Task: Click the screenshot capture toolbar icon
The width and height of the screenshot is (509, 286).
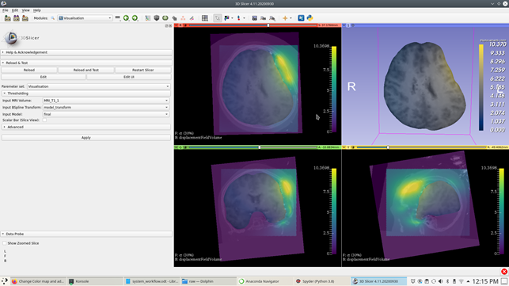Action: point(255,18)
